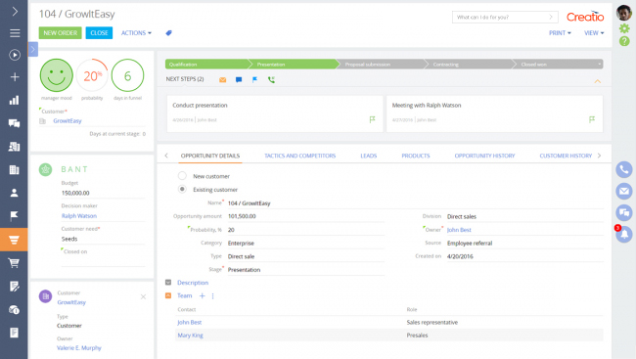Click the blue tag icon near Actions
The image size is (636, 359).
tap(168, 33)
